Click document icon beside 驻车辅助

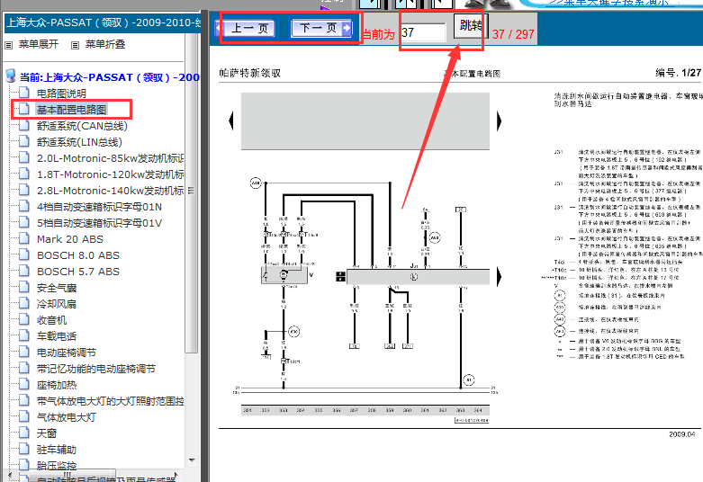click(24, 449)
